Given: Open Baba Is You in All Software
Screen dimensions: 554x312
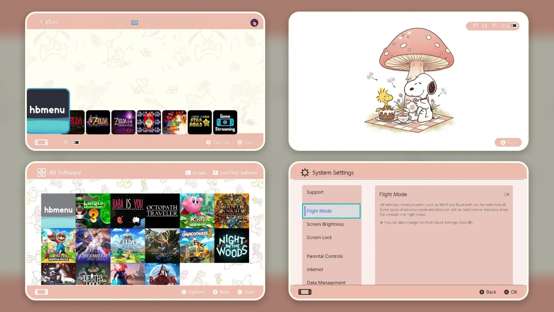Looking at the screenshot, I should pos(128,211).
